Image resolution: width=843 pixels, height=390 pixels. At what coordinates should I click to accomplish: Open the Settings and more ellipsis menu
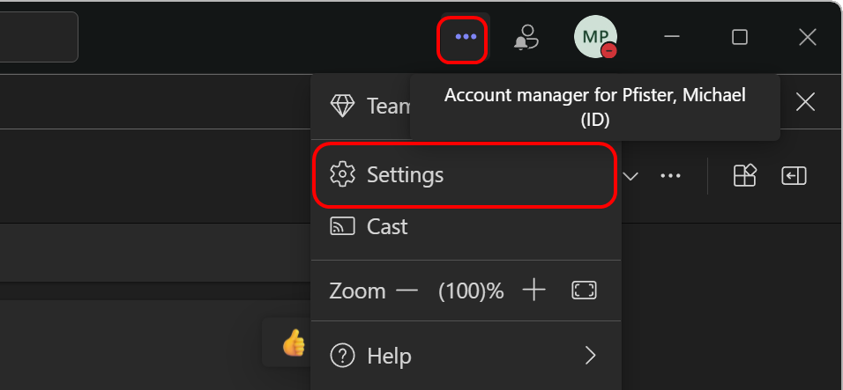[466, 37]
